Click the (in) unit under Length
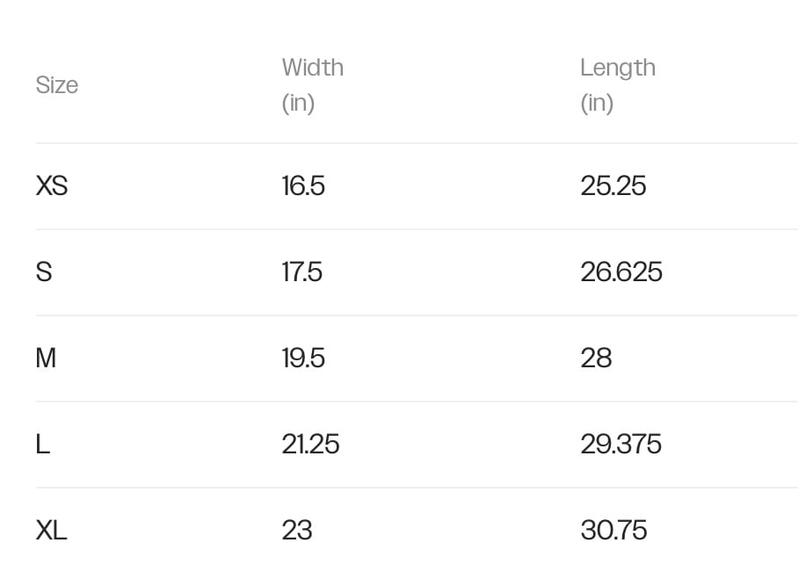Viewport: 798px width, 572px height. coord(597,103)
